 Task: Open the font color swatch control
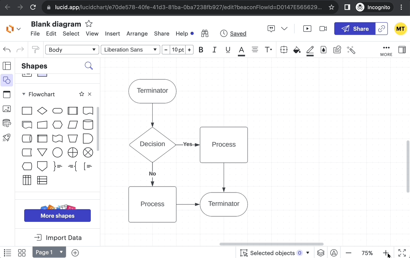pyautogui.click(x=241, y=50)
